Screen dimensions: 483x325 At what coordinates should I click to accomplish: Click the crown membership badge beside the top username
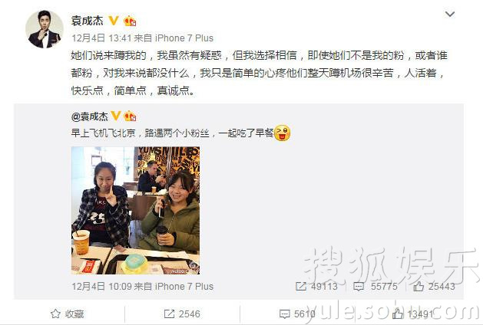tap(130, 21)
